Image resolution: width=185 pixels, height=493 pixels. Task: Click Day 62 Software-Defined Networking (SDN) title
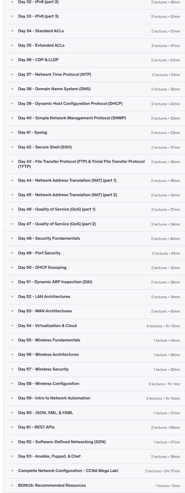pyautogui.click(x=62, y=442)
